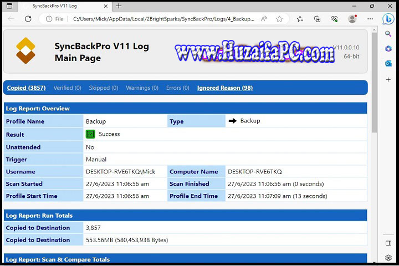Click the Success result text
This screenshot has width=399, height=266.
(x=109, y=134)
